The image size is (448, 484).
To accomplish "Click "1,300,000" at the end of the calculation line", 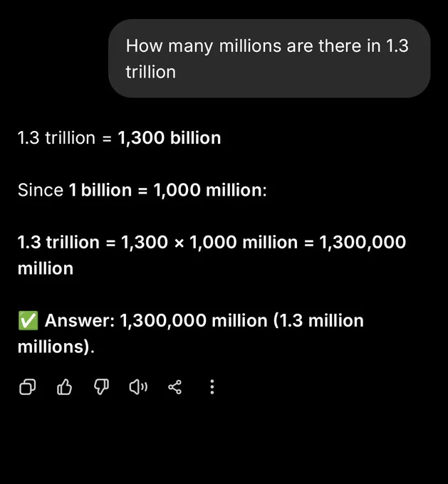I will coord(363,242).
